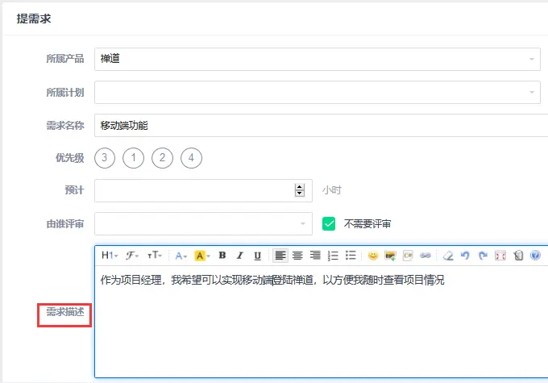548x383 pixels.
Task: Open the H1 heading format dropdown
Action: click(110, 256)
